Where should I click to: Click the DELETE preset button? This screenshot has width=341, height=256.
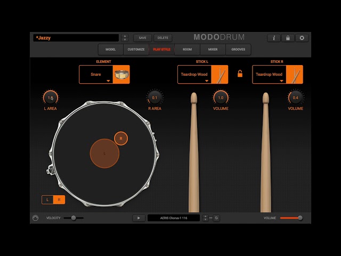coord(163,38)
